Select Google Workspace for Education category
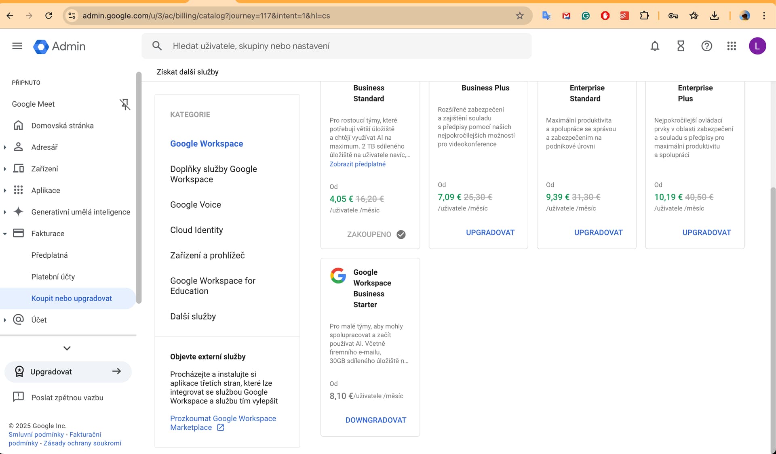Viewport: 776px width, 454px height. click(213, 286)
